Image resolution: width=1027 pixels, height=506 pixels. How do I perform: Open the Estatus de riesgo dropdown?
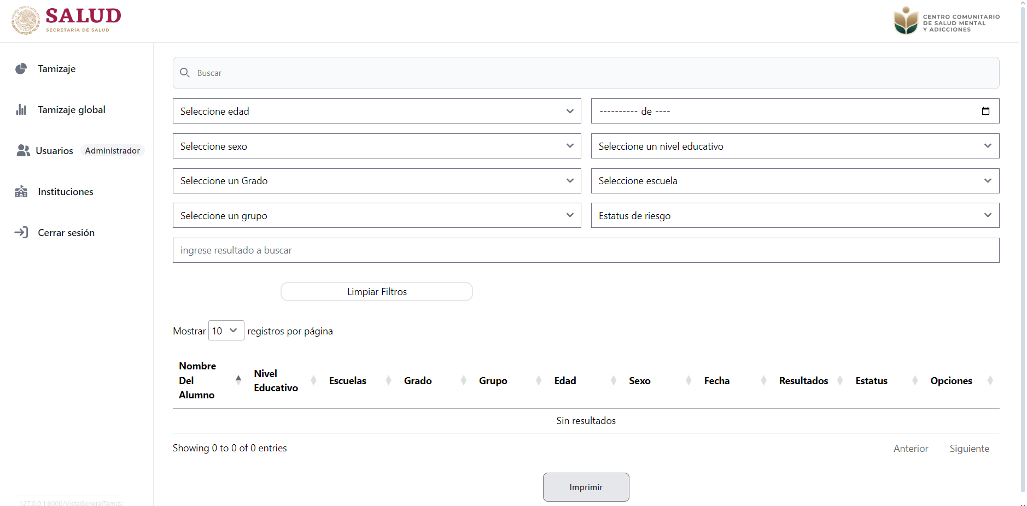[x=795, y=216]
